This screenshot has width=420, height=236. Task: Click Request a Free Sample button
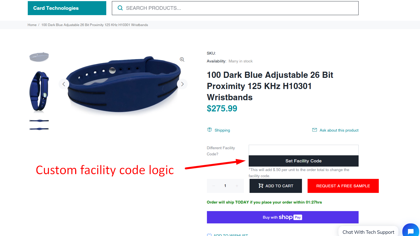[343, 186]
